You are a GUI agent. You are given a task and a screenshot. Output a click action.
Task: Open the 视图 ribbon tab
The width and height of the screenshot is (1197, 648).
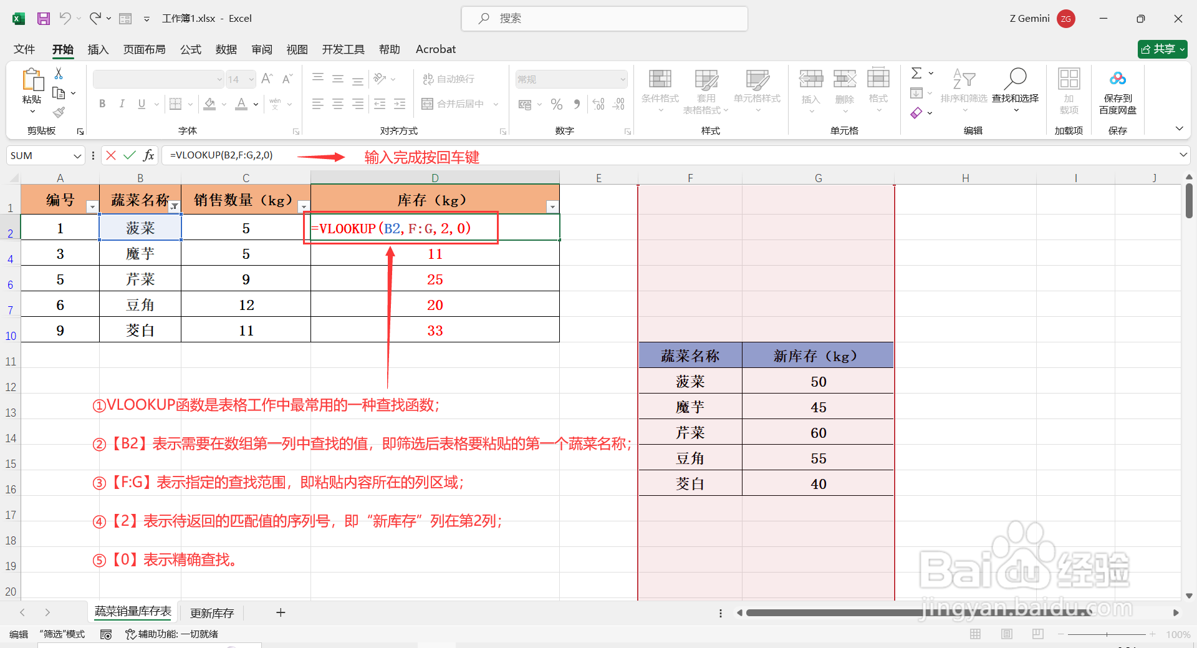coord(297,49)
